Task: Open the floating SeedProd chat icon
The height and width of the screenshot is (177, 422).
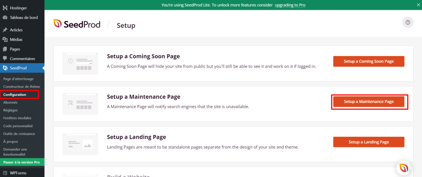Action: point(404,168)
